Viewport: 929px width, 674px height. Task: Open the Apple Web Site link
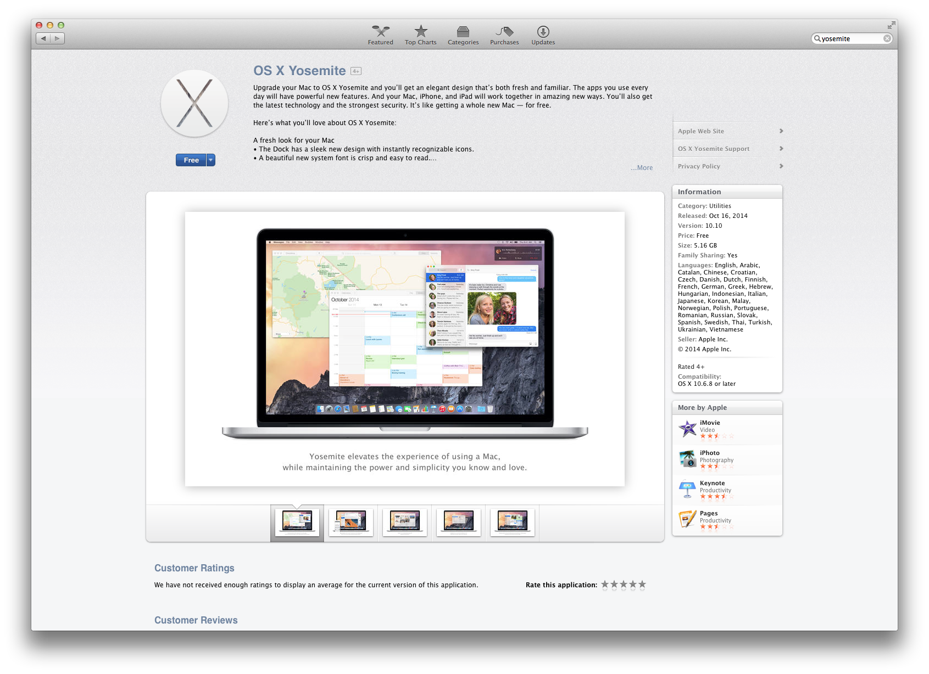coord(701,131)
